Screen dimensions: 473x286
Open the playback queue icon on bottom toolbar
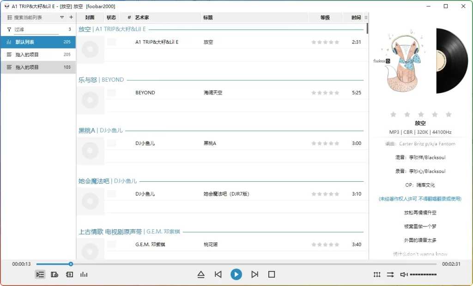pyautogui.click(x=40, y=274)
